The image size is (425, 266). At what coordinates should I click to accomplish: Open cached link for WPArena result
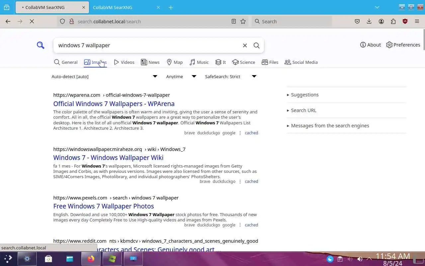(251, 133)
